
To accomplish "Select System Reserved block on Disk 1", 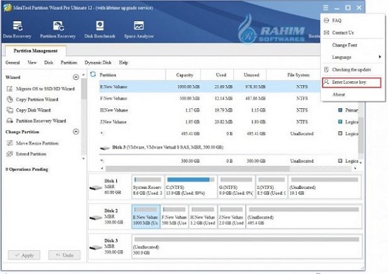I will click(147, 187).
